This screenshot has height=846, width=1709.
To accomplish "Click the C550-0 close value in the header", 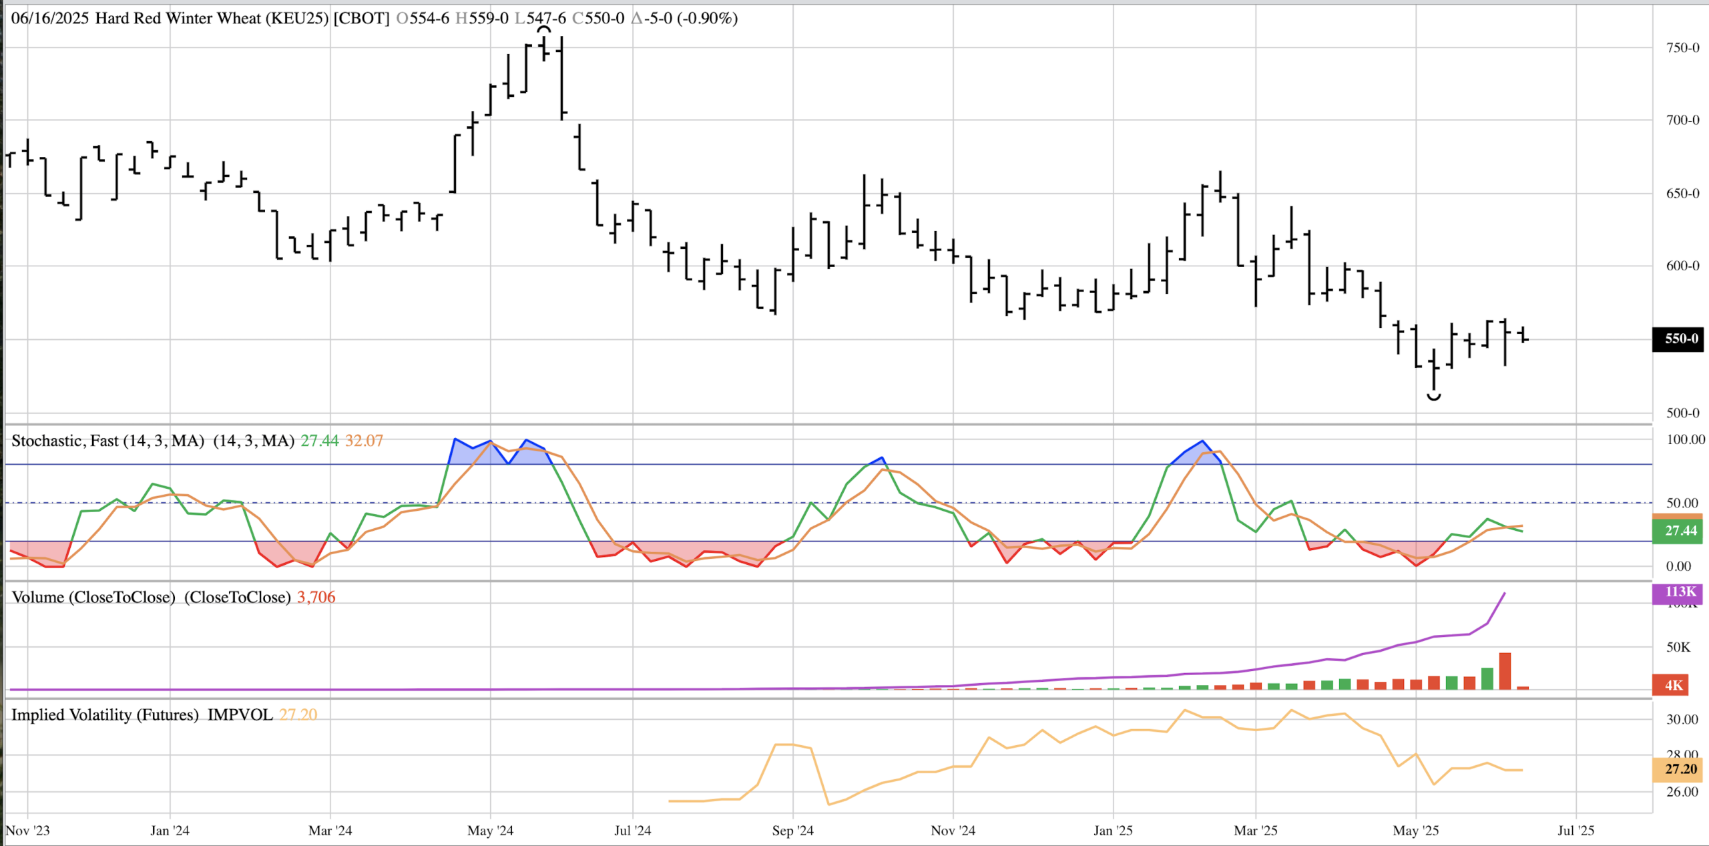I will click(x=598, y=18).
